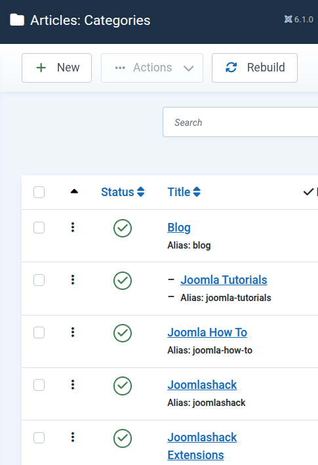This screenshot has height=465, width=318.
Task: Click the text 'Alias: joomla-how-to'
Action: [210, 350]
